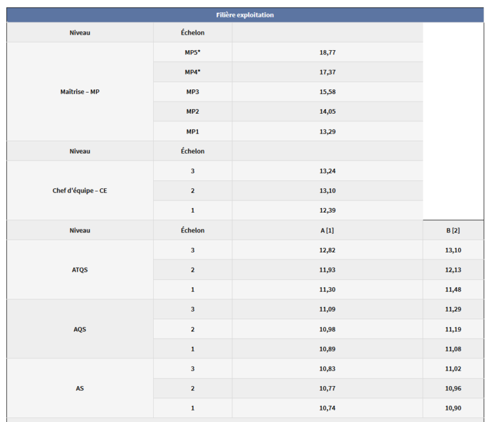The image size is (494, 422).
Task: Click the Chef d'équipe – CE cell
Action: coord(80,190)
